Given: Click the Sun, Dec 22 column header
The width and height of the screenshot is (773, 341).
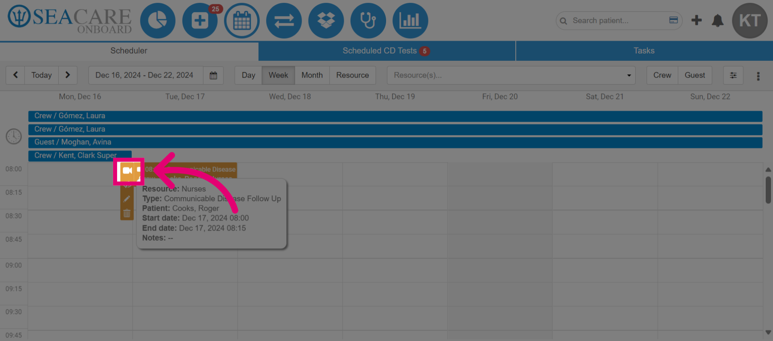Looking at the screenshot, I should click(x=710, y=97).
